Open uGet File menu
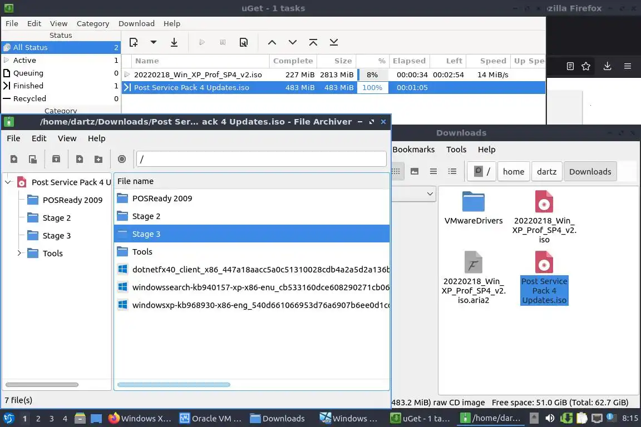 click(x=12, y=24)
